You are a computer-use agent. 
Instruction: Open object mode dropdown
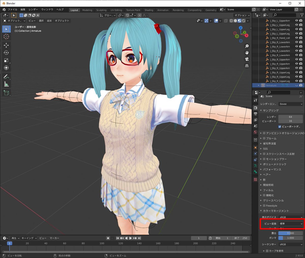[x=14, y=21]
